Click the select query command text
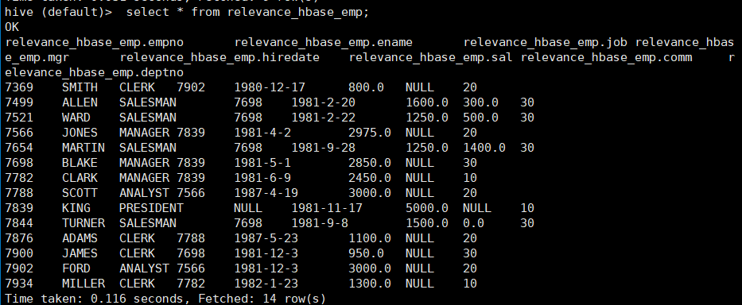Image resolution: width=742 pixels, height=305 pixels. (x=247, y=12)
